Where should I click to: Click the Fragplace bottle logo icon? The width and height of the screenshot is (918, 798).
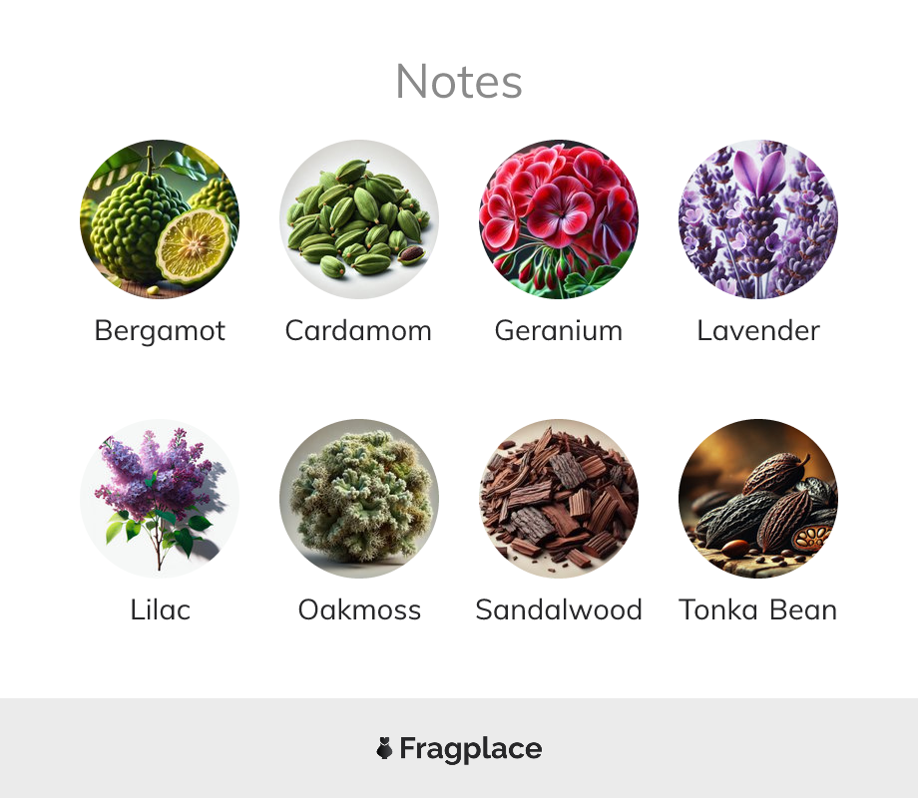point(384,748)
